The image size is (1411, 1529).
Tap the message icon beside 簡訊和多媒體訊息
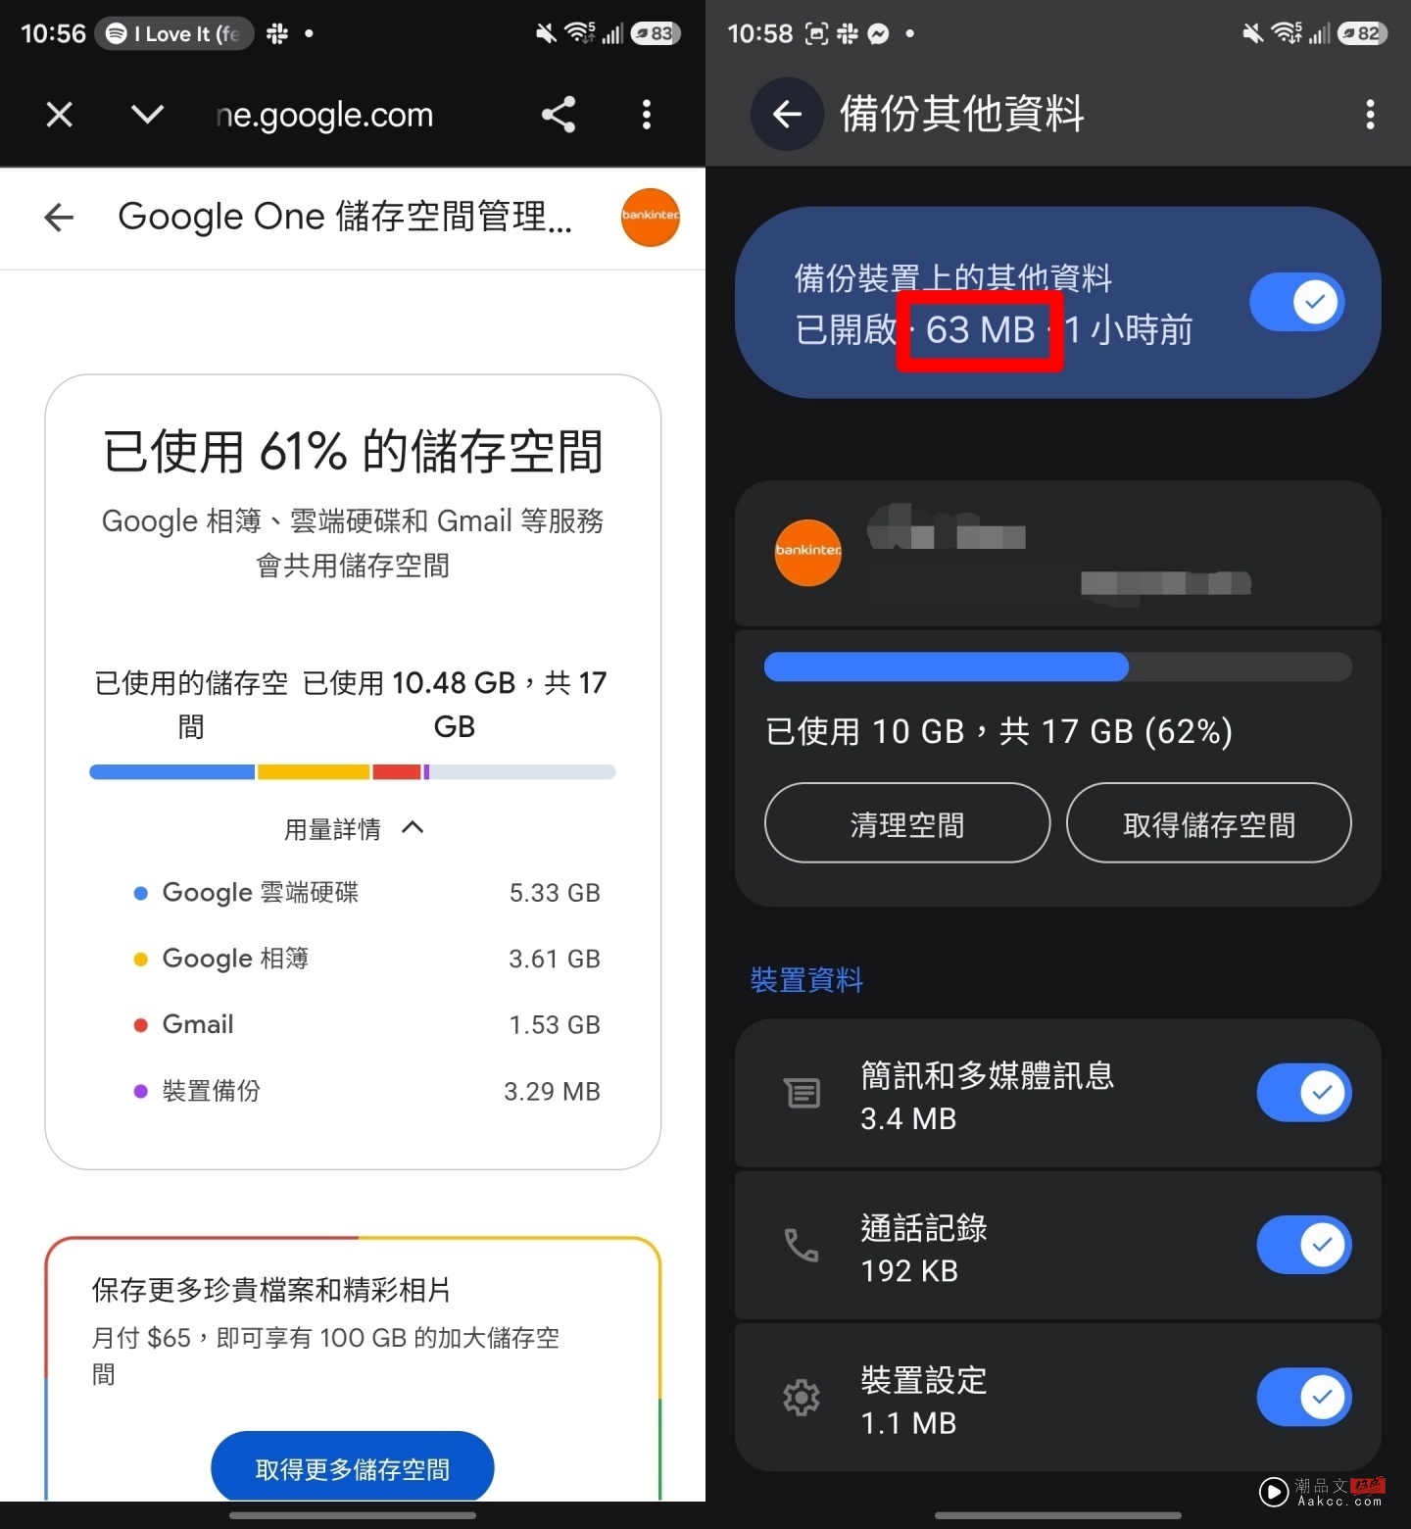click(x=802, y=1093)
